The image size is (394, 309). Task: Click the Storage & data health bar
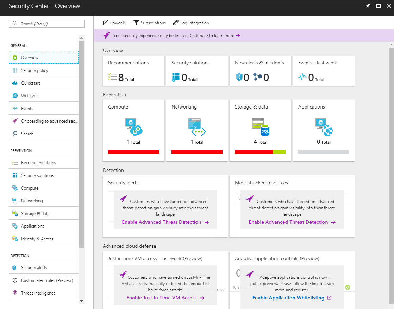click(260, 152)
